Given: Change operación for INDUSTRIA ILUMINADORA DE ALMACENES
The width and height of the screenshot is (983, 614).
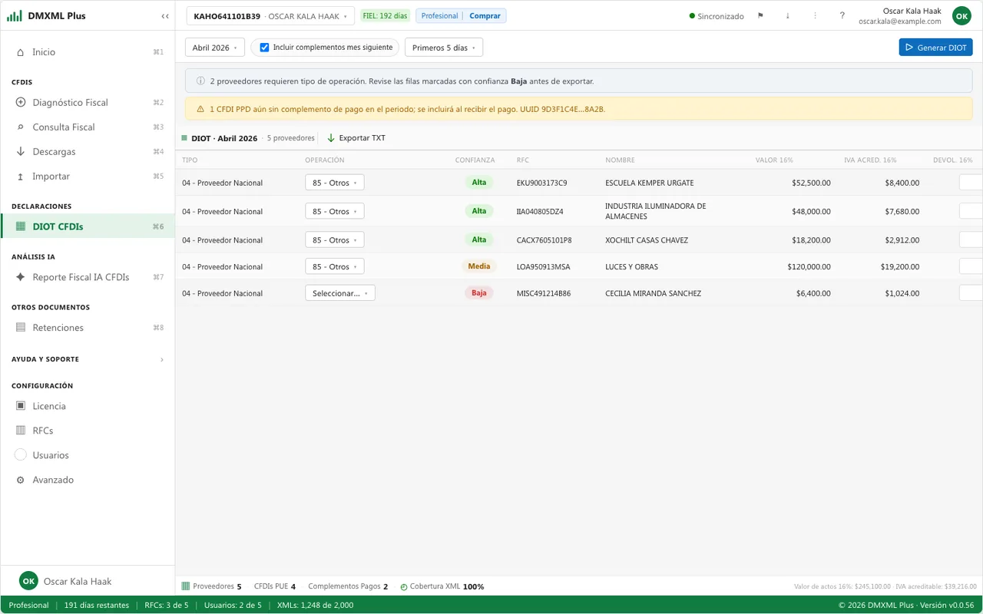Looking at the screenshot, I should click(x=335, y=211).
